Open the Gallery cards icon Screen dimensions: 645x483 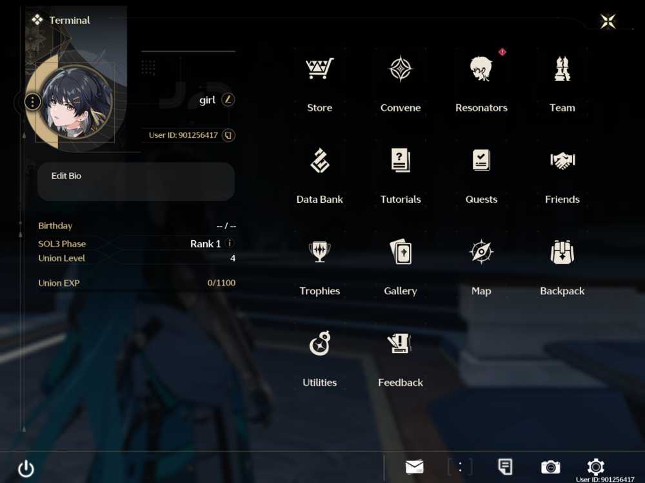coord(401,252)
